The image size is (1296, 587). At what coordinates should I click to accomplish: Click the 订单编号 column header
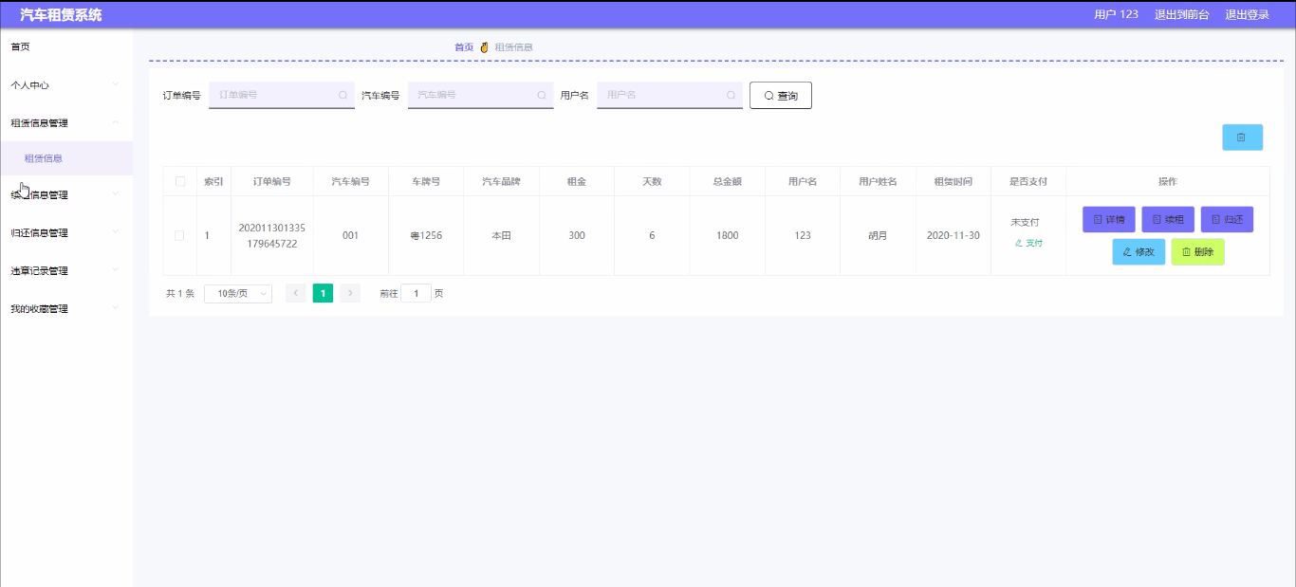[271, 181]
